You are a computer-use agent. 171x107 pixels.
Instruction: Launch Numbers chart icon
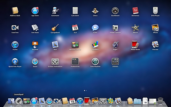tap(95, 45)
